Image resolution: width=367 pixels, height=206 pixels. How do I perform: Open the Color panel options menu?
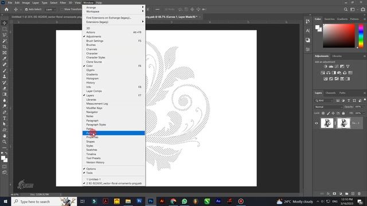365,19
